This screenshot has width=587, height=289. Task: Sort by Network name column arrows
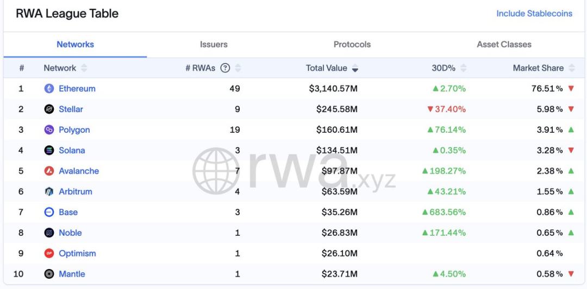84,68
